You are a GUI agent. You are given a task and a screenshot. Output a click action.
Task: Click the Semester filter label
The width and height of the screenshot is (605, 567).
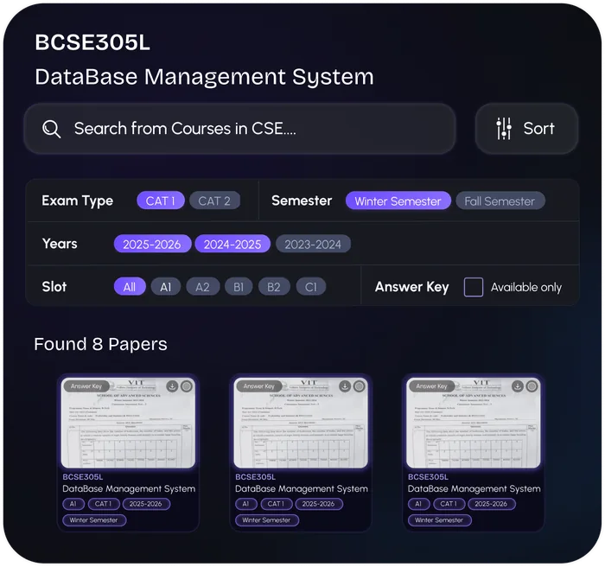tap(302, 201)
